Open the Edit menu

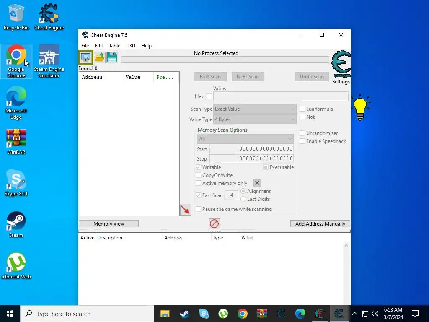click(x=99, y=46)
